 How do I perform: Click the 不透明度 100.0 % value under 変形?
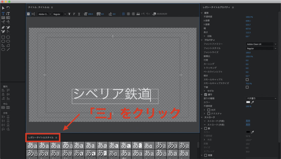coord(249,17)
